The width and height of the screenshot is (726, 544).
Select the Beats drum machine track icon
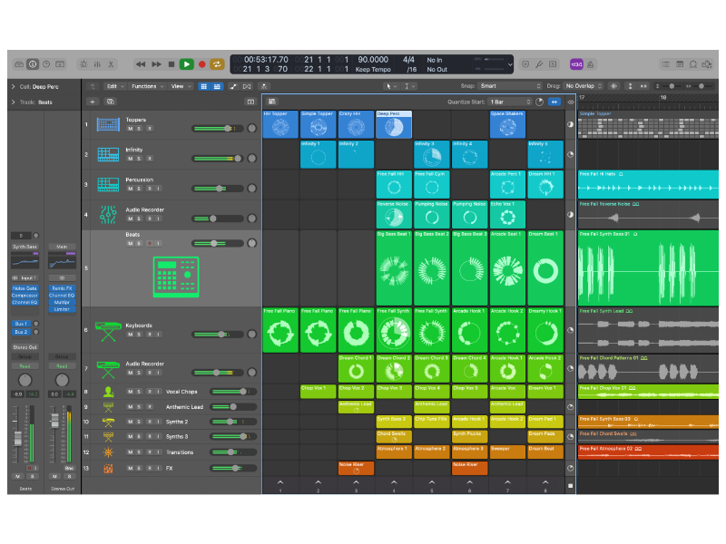[176, 277]
